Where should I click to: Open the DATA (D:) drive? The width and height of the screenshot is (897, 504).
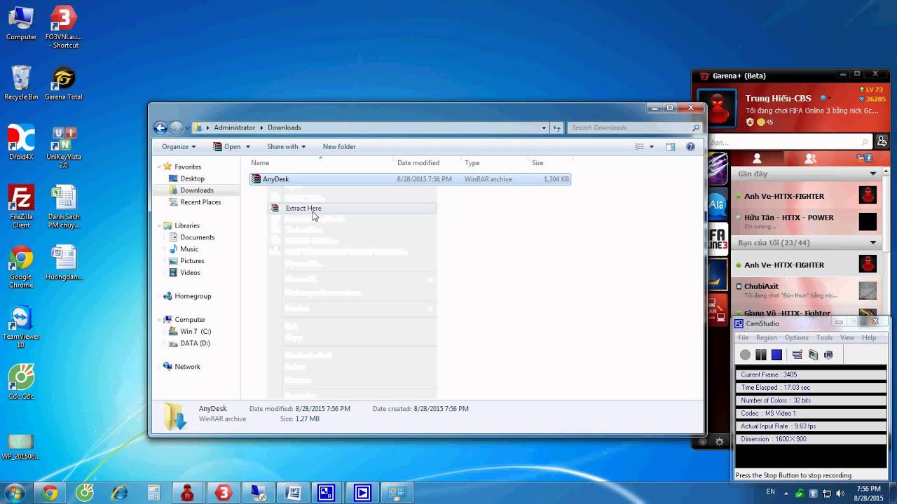[194, 343]
